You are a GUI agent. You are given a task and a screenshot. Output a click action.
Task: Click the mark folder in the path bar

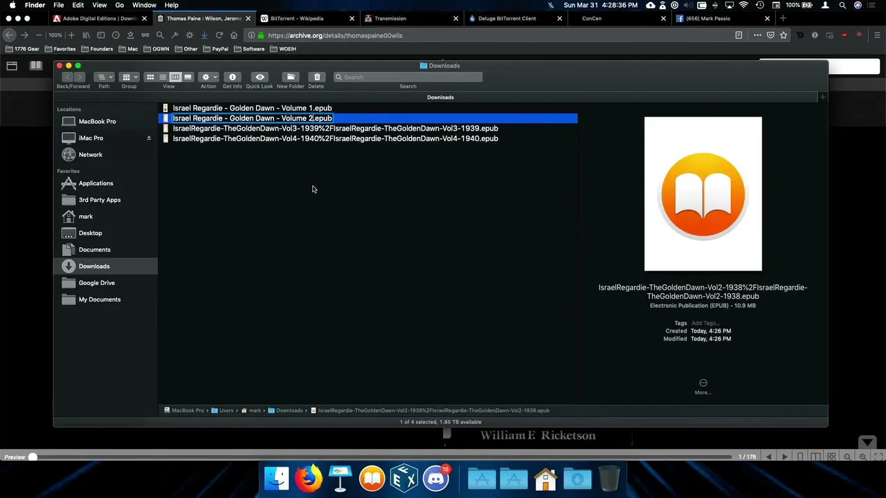tap(251, 410)
